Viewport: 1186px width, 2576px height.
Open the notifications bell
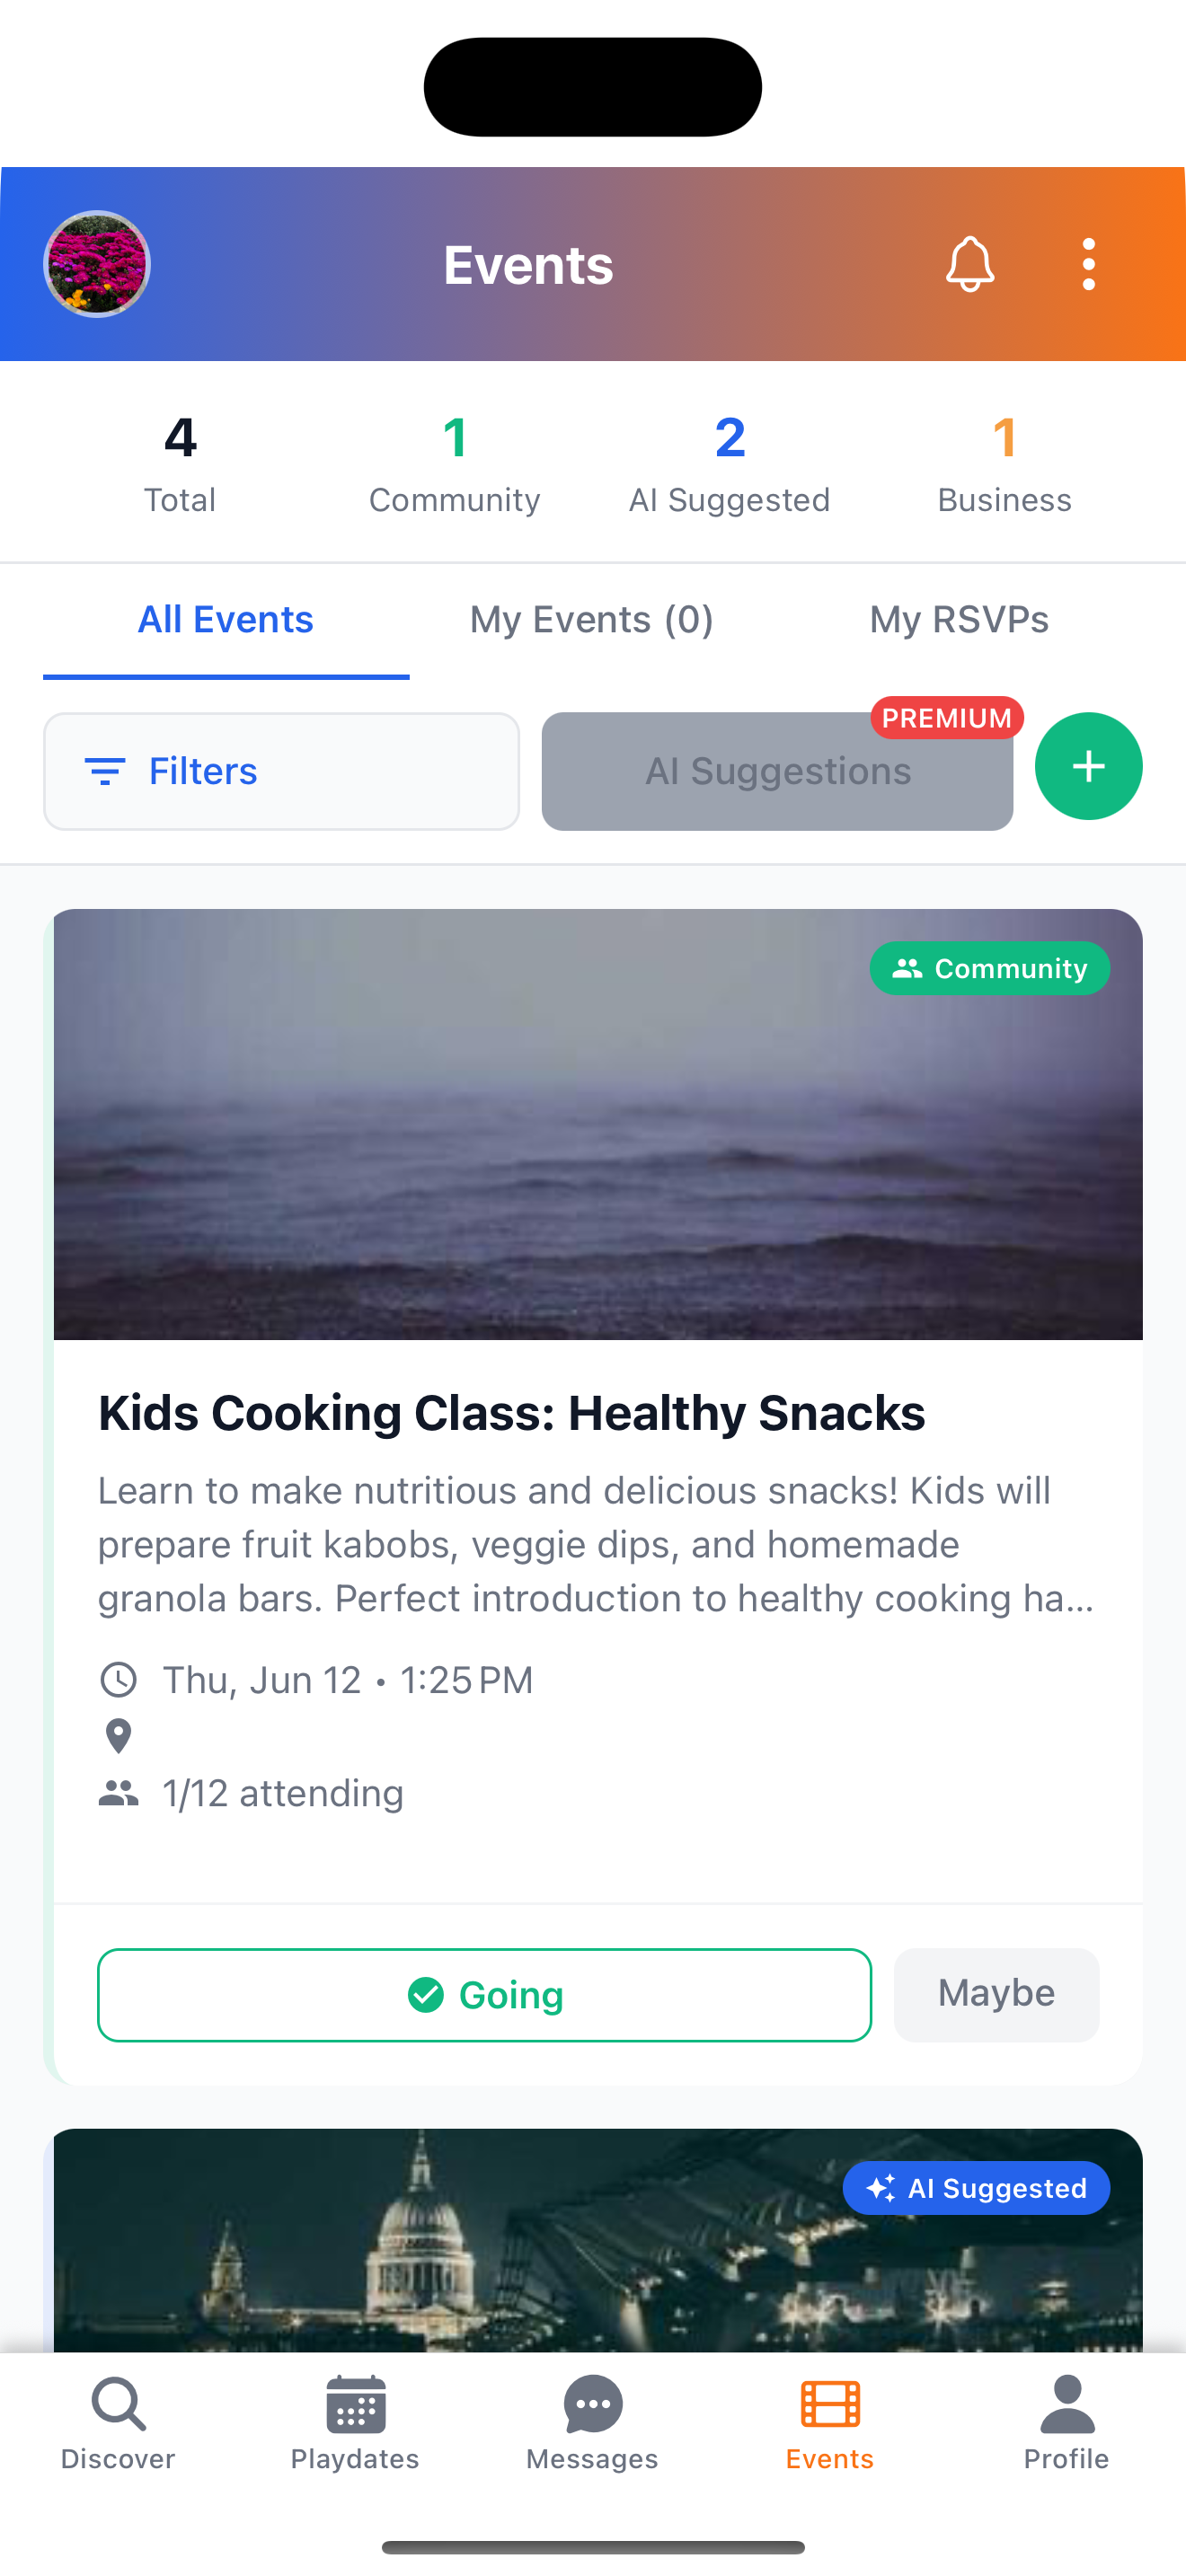point(969,265)
